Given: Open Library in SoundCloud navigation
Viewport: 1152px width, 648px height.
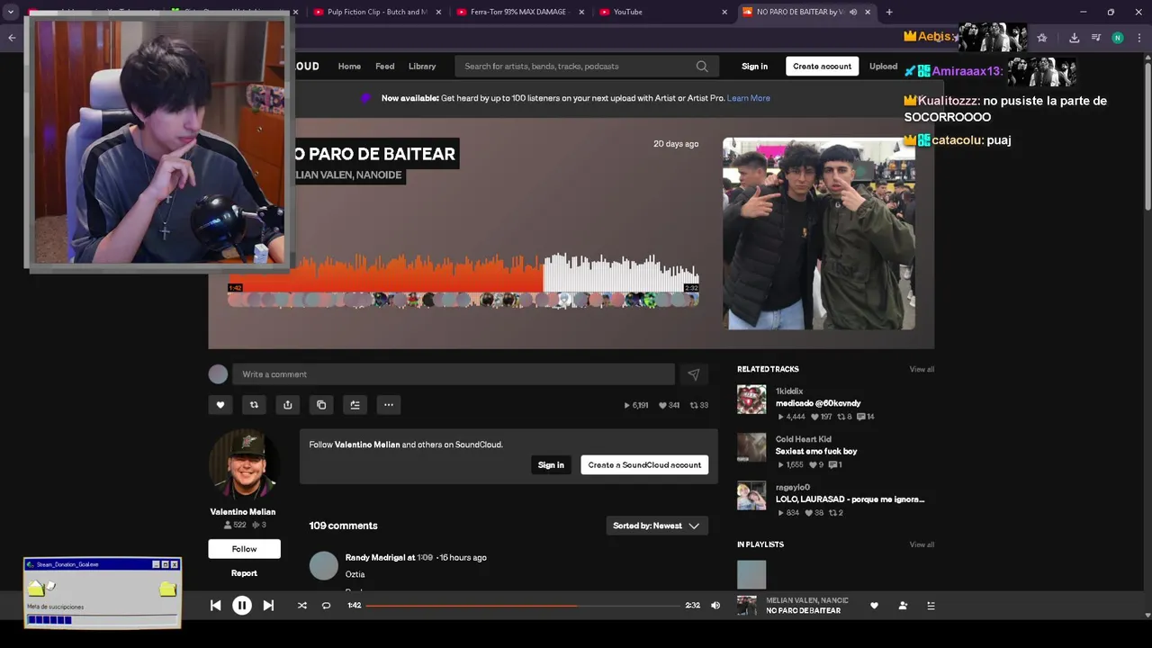Looking at the screenshot, I should click(422, 67).
